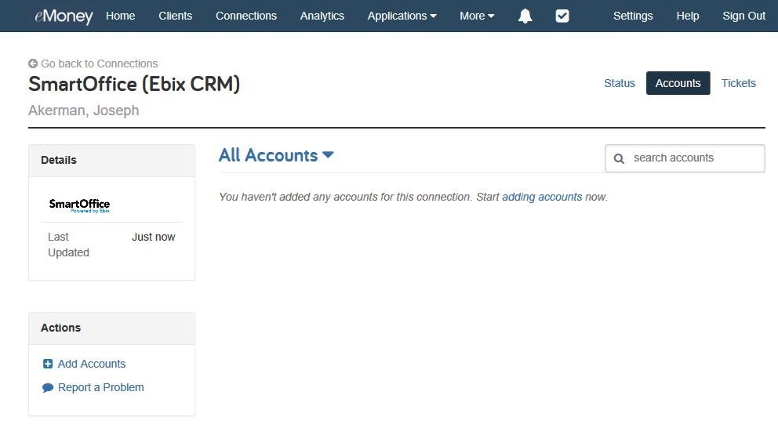
Task: Click the eMoney logo
Action: 64,16
